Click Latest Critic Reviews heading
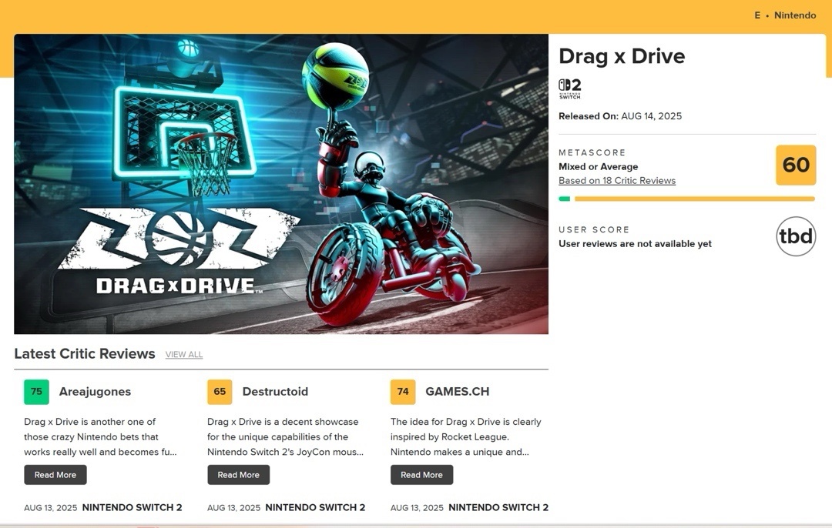Screen dimensions: 832x528 (x=85, y=353)
